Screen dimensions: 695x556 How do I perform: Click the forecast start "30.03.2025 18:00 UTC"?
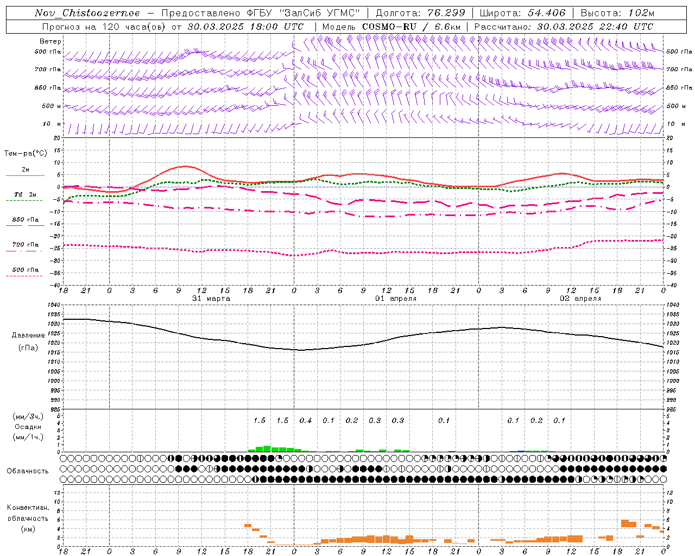point(245,27)
